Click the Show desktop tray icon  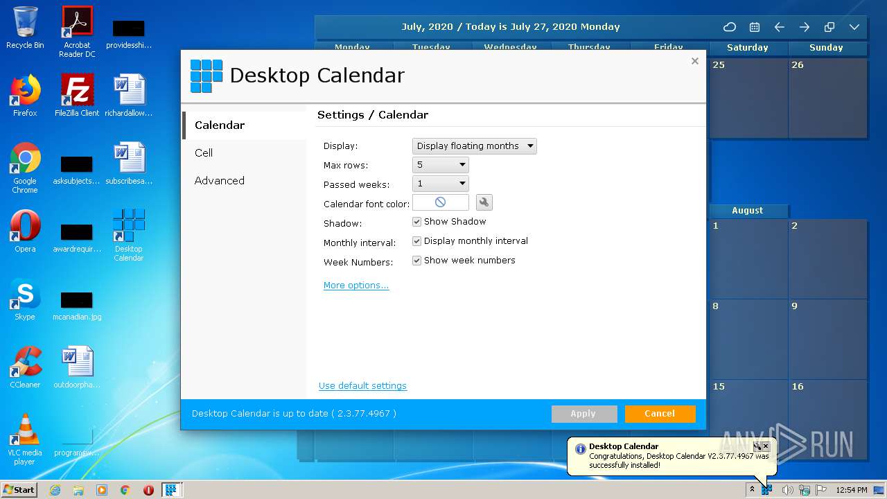879,490
